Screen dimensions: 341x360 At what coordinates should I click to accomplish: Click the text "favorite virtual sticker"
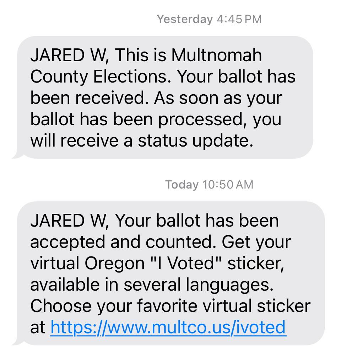(x=224, y=306)
